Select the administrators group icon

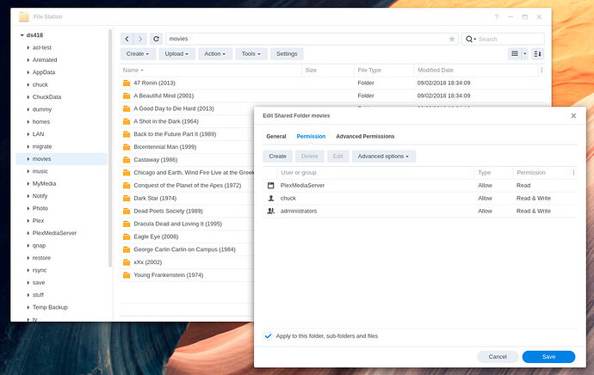[x=271, y=211]
